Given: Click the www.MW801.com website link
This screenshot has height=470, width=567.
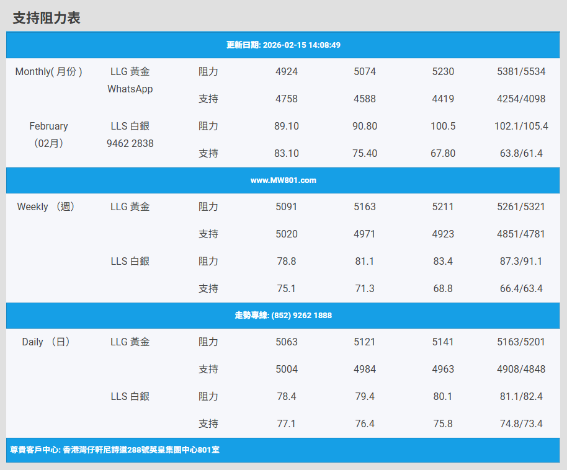Looking at the screenshot, I should pos(283,180).
